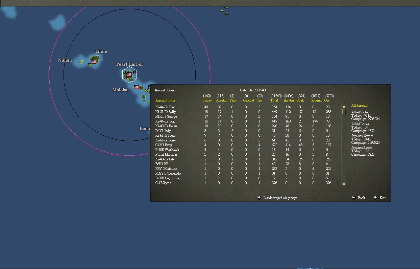Select the C-47 Skytrain row
Screen dimensions: 420x269
click(243, 183)
